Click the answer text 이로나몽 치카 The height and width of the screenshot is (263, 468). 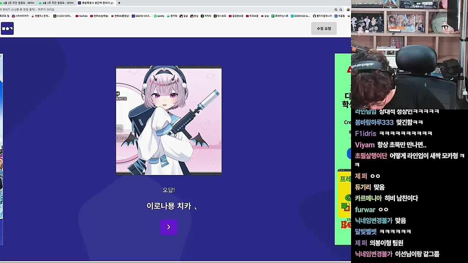point(169,206)
